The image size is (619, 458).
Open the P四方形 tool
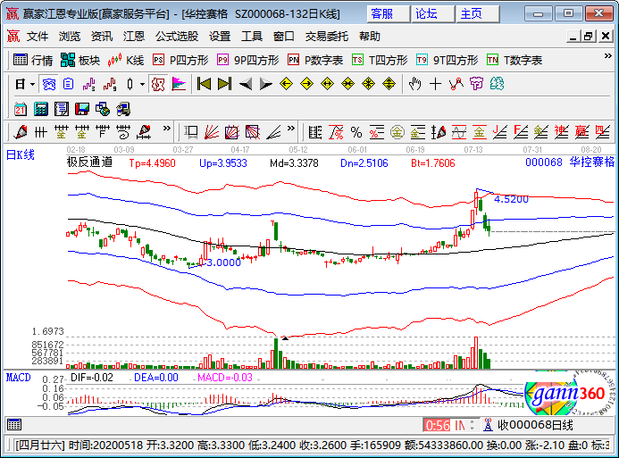pos(180,61)
